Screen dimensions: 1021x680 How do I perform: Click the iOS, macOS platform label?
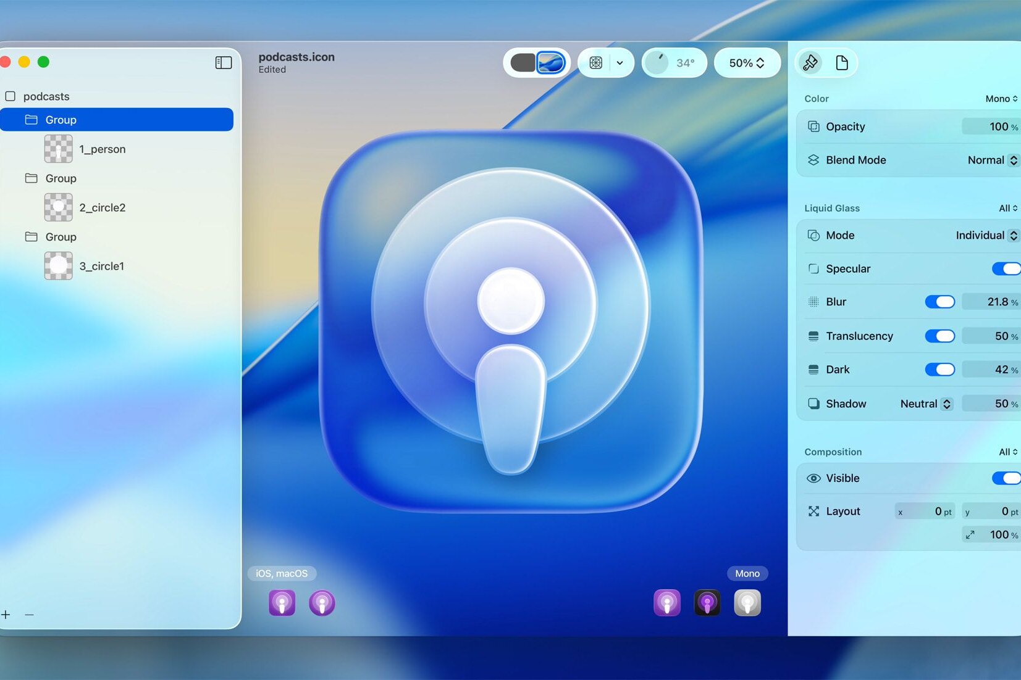pyautogui.click(x=282, y=573)
